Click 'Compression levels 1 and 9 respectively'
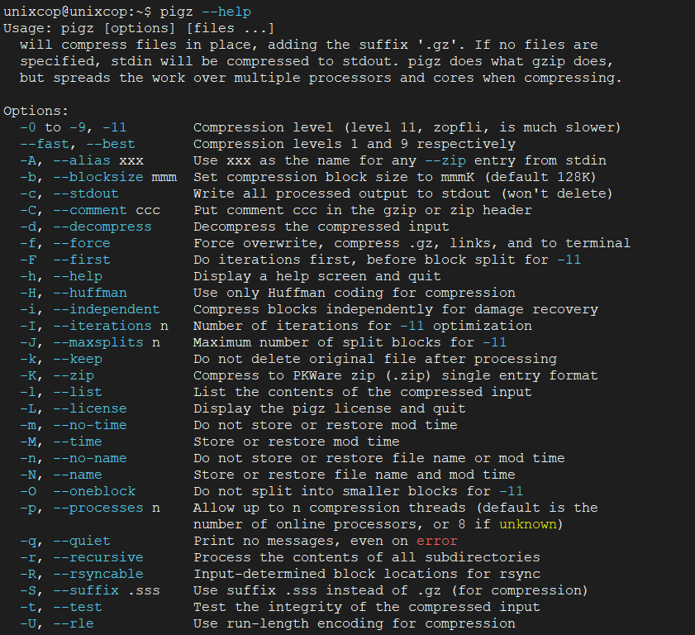 355,144
